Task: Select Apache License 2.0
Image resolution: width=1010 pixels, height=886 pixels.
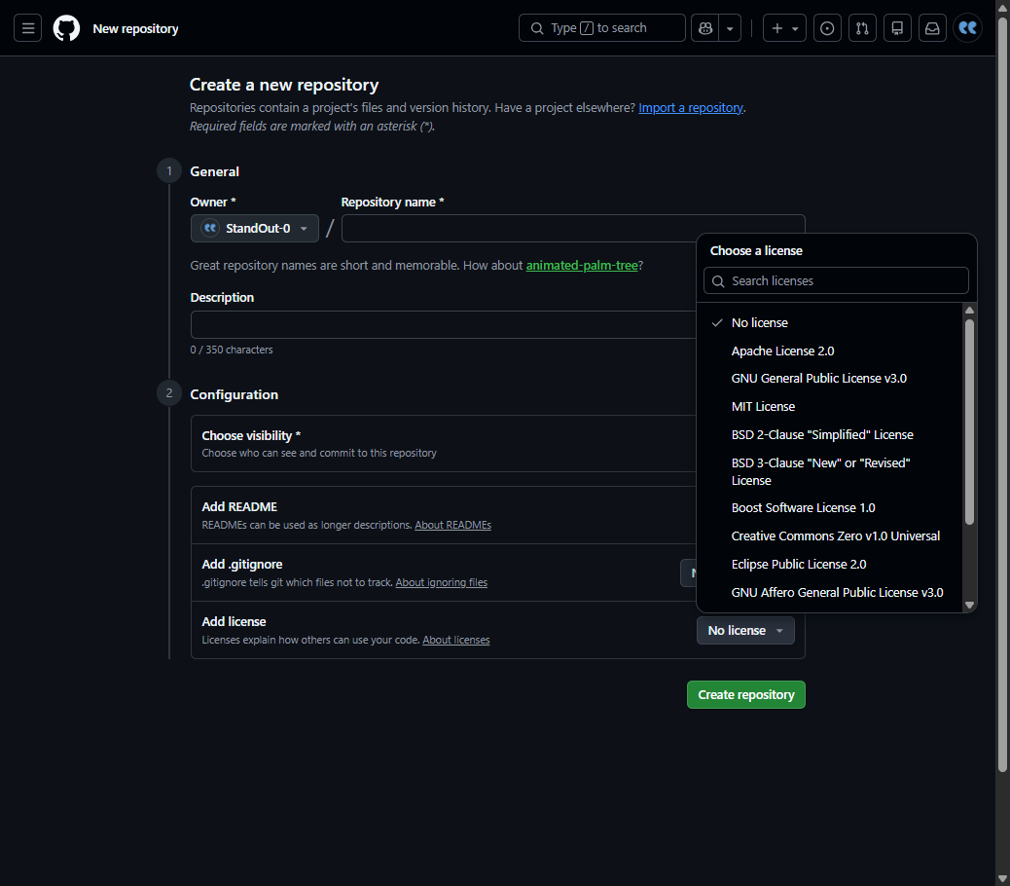Action: click(x=830, y=351)
